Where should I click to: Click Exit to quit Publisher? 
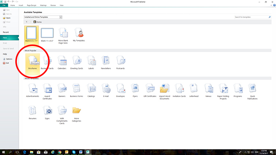point(6,63)
